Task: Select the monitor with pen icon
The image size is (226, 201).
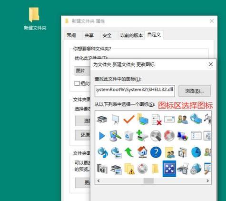Action: coord(116,136)
